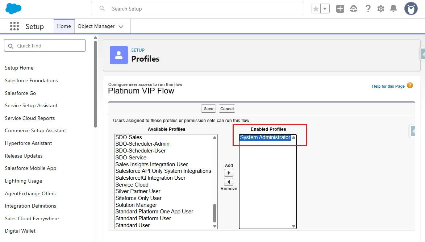The image size is (425, 242).
Task: Save the flow profile access
Action: tap(208, 109)
